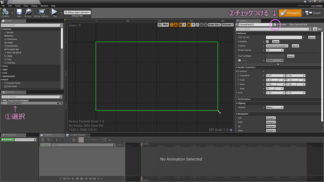Toggle the render transform R button
Screen dimensions: 324x182
coord(184,25)
